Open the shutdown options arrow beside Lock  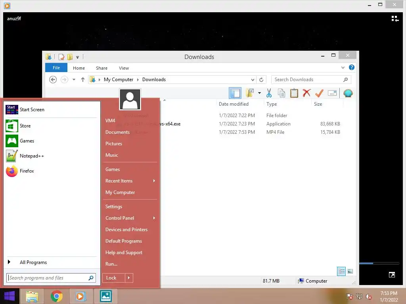coord(129,278)
